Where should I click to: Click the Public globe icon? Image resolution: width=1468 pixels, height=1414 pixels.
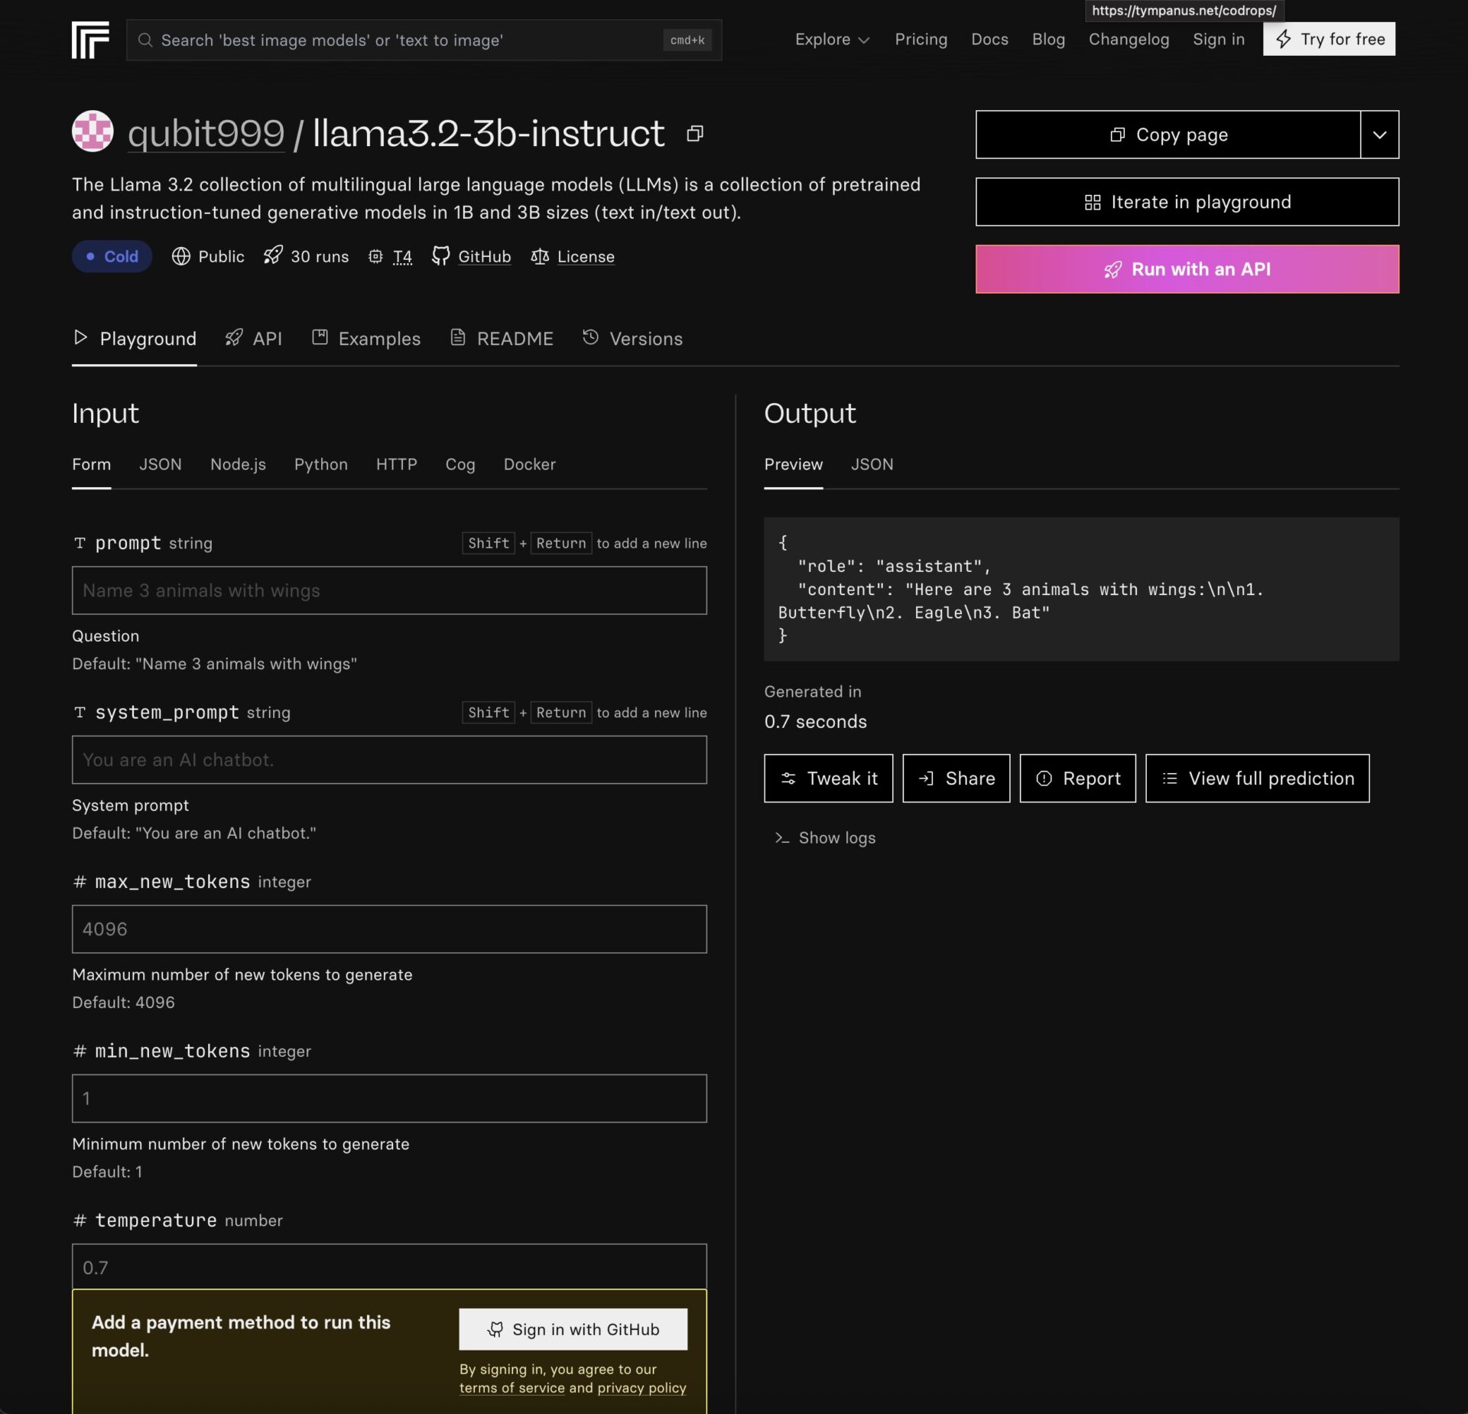click(180, 256)
